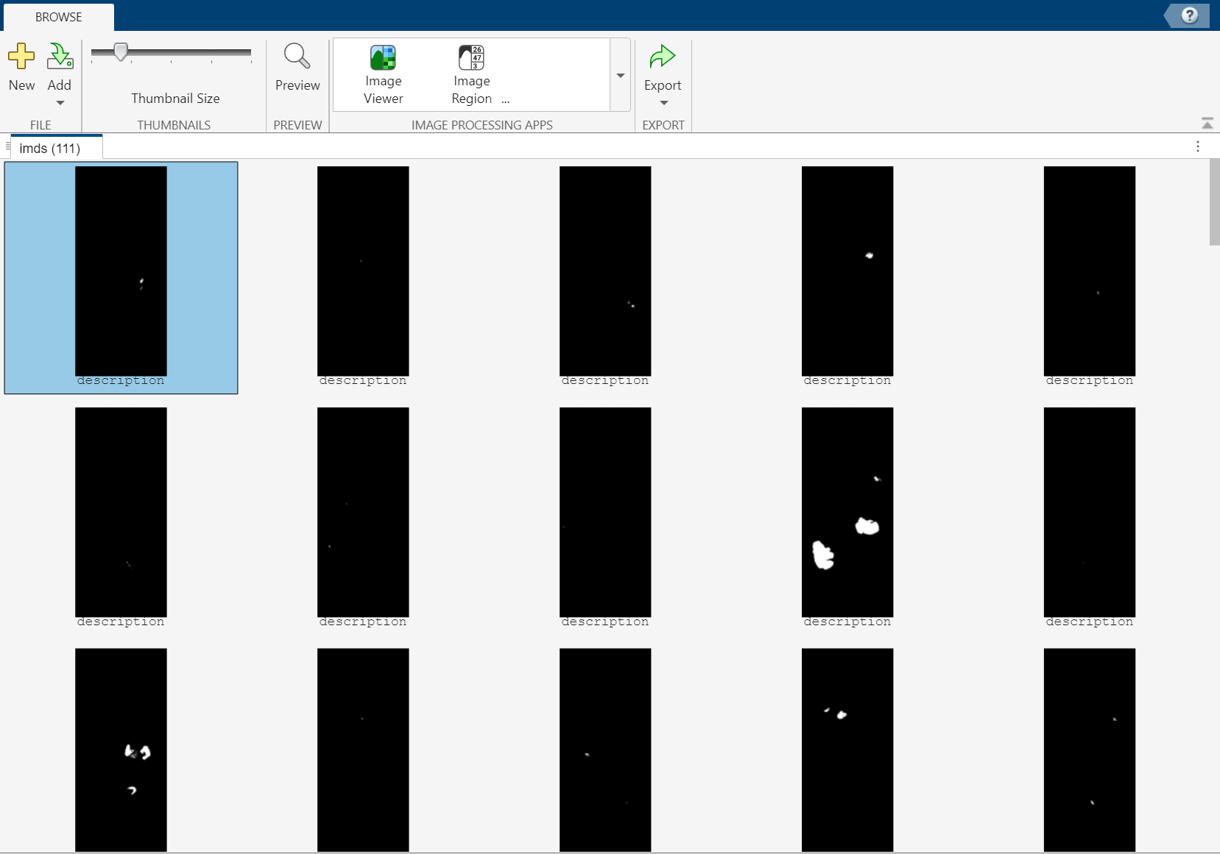The image size is (1220, 854).
Task: Click the Thumbnail Size slider handle
Action: pos(121,51)
